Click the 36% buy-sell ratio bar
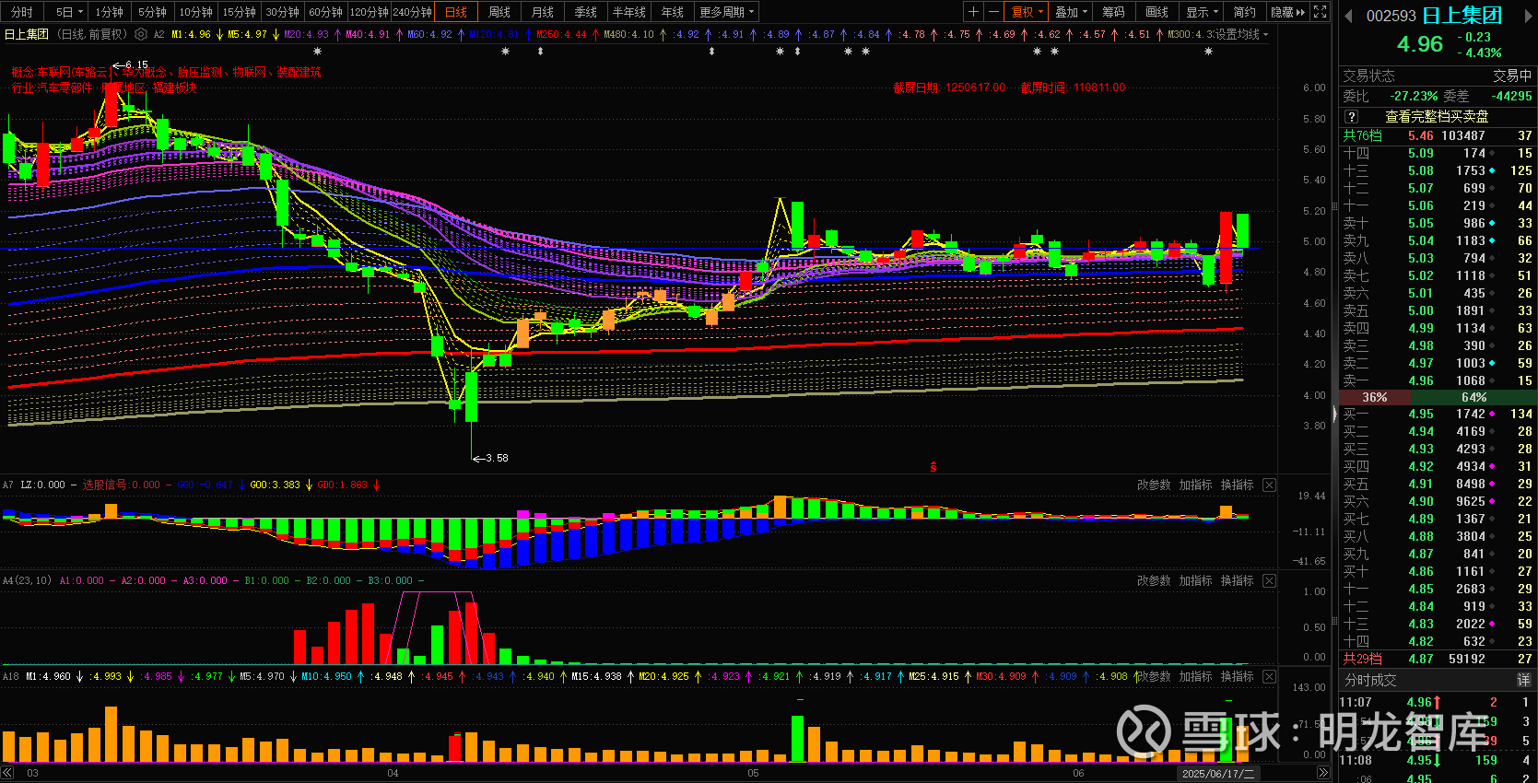This screenshot has width=1538, height=783. (x=1374, y=397)
